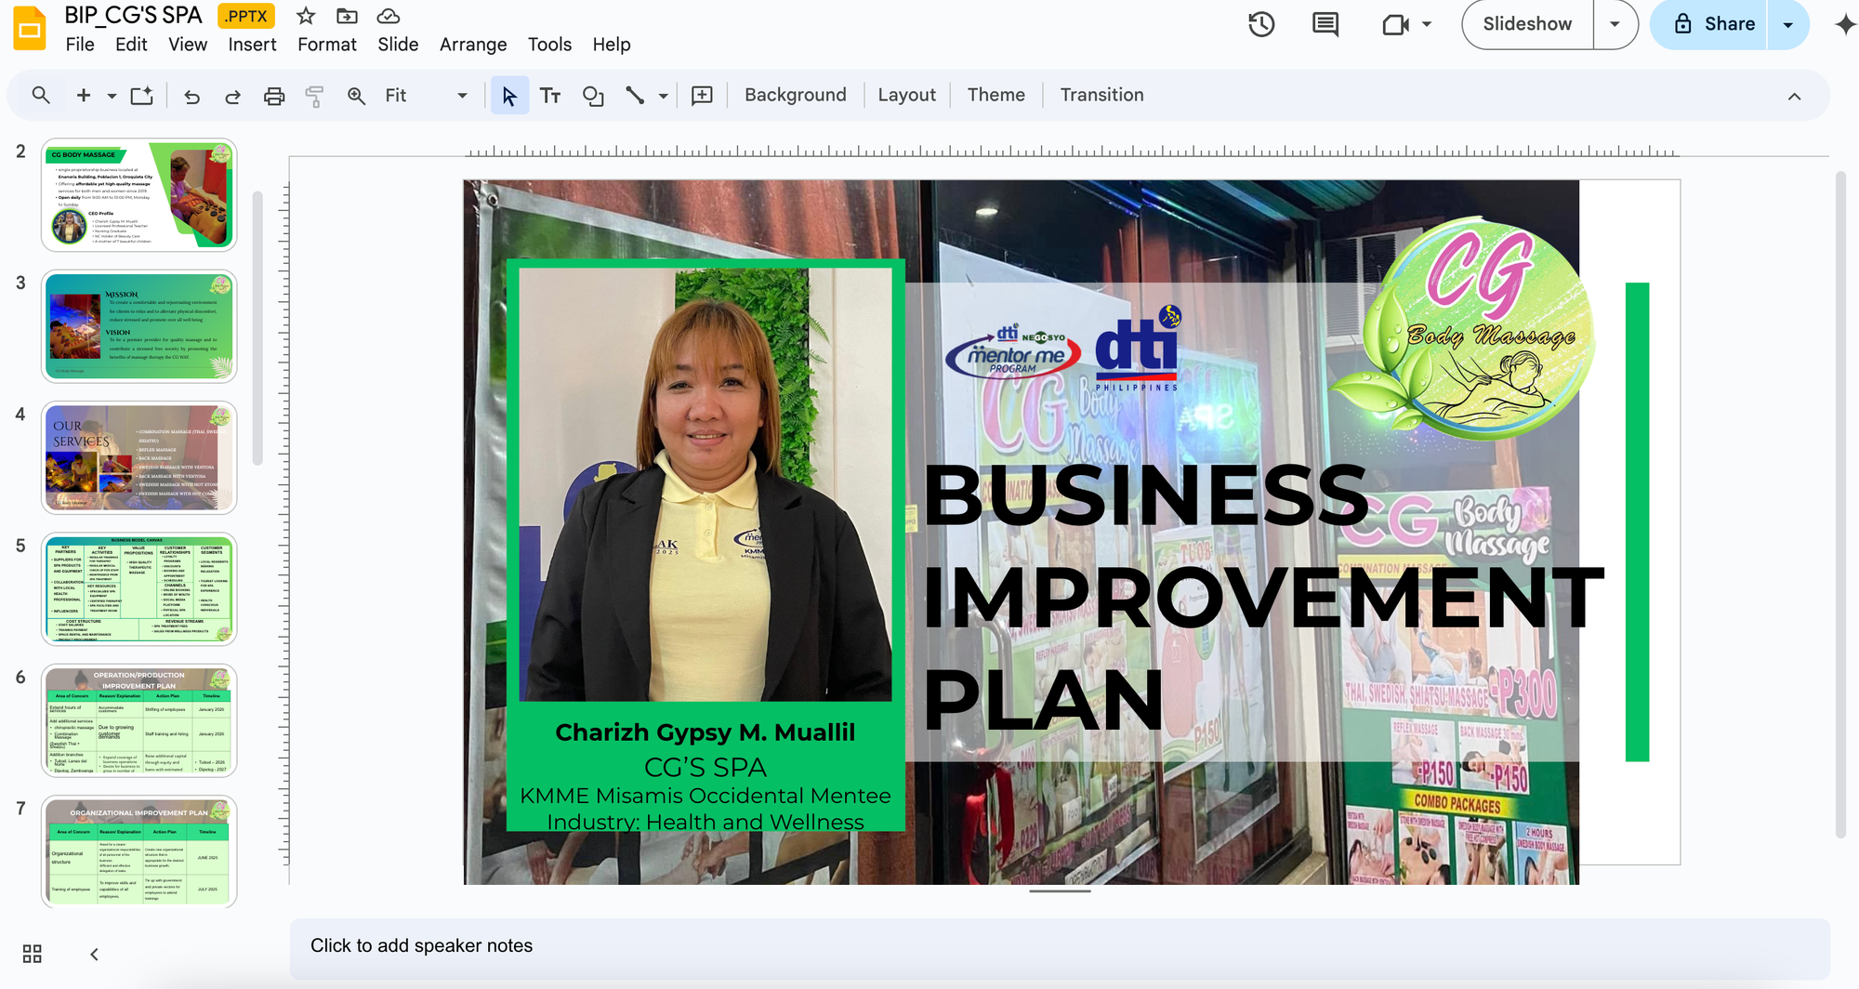Expand Slideshow options dropdown arrow
This screenshot has width=1859, height=989.
click(1615, 24)
